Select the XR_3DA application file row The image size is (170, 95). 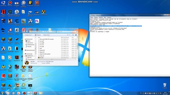[57, 58]
